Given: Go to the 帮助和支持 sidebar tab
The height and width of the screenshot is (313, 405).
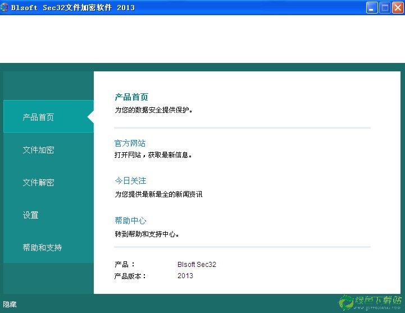Looking at the screenshot, I should pos(42,247).
